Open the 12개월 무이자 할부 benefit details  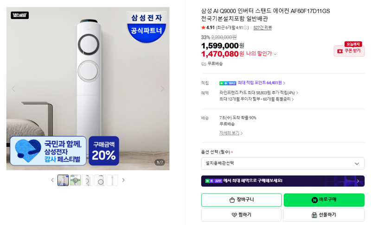256,99
